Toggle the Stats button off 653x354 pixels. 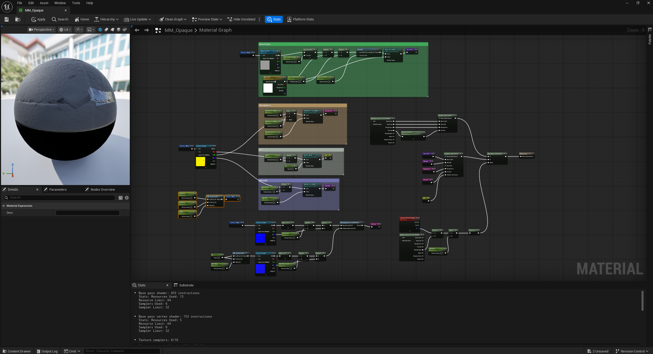tap(274, 19)
